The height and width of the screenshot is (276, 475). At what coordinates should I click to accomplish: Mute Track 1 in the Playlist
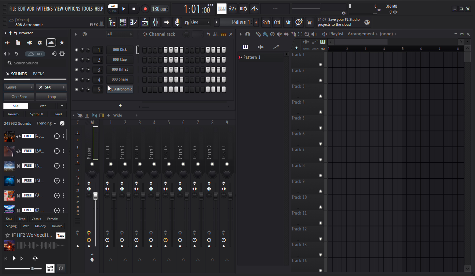(x=320, y=64)
